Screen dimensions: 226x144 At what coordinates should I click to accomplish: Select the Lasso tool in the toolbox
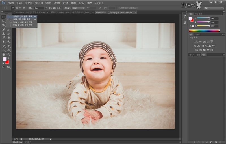(4, 21)
